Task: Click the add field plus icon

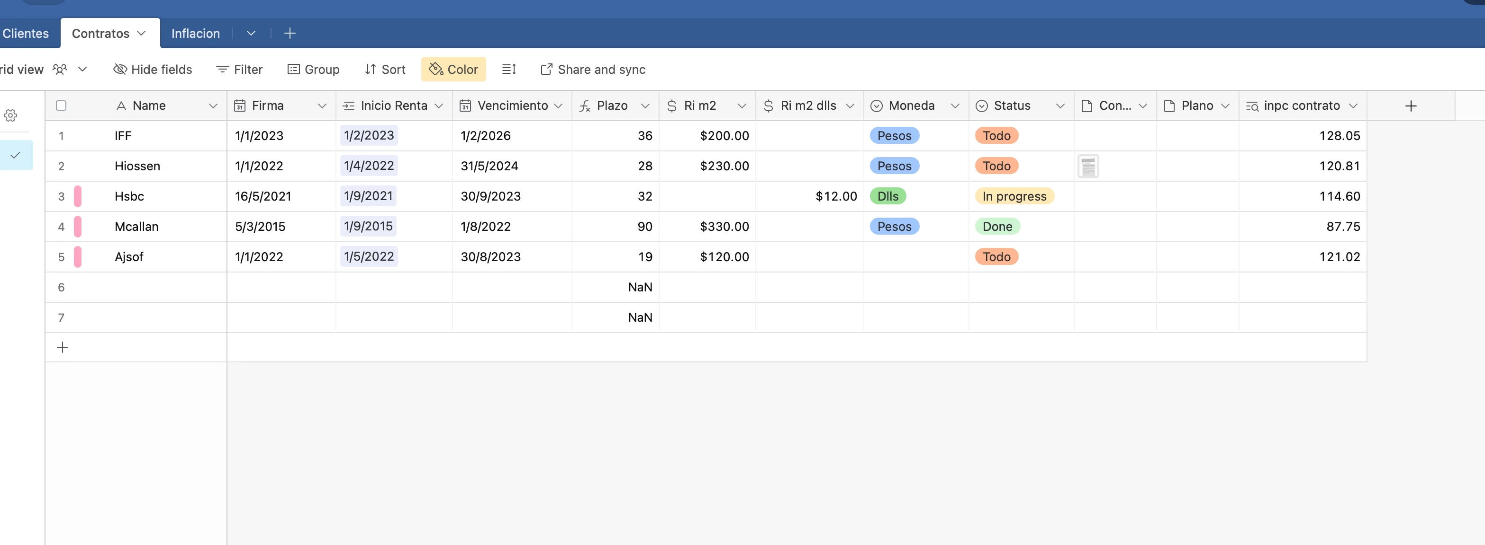Action: 1411,106
